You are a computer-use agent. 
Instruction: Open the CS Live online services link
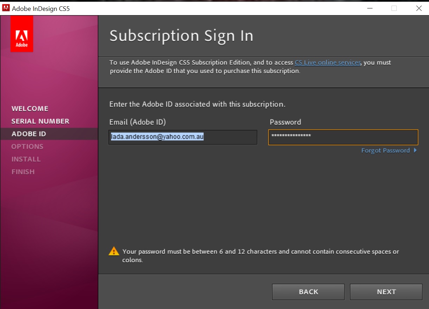(x=328, y=63)
